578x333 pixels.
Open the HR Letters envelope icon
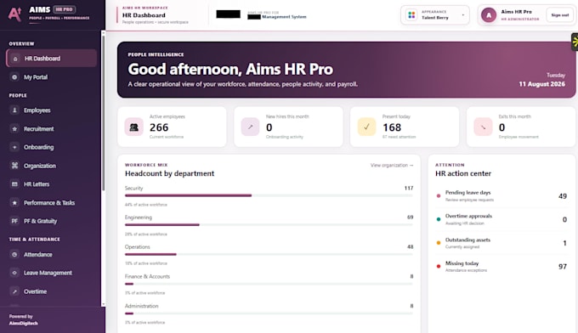[14, 184]
